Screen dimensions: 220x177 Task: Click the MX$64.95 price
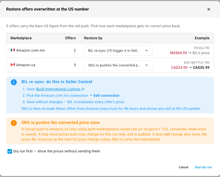click(x=179, y=53)
